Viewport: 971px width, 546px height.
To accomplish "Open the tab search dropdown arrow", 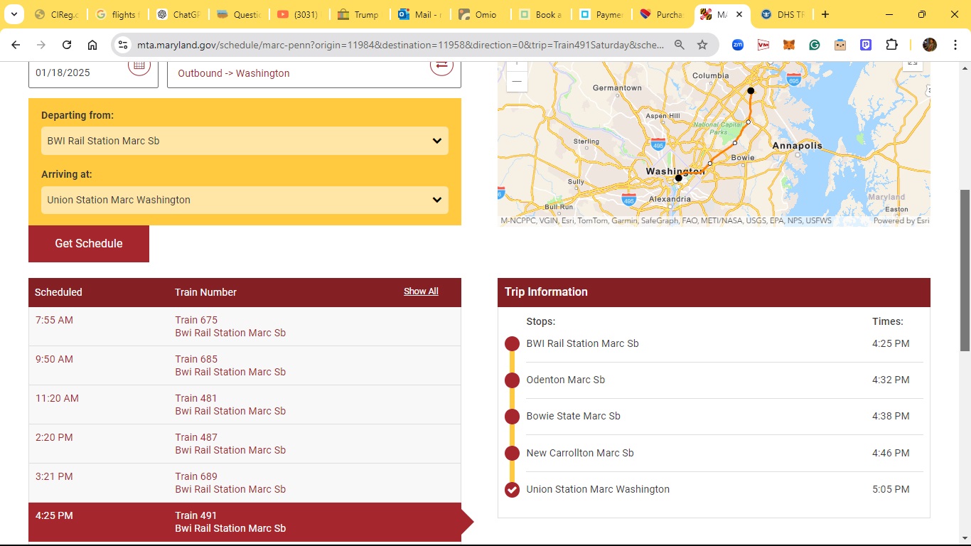I will point(14,14).
